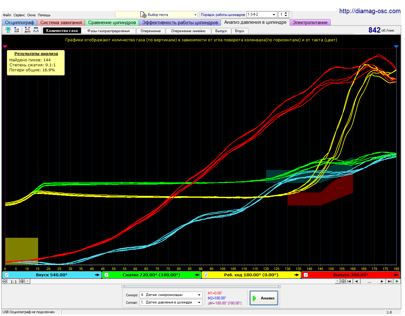
Task: Open the Сигнал sensor dropdown
Action: (x=199, y=303)
